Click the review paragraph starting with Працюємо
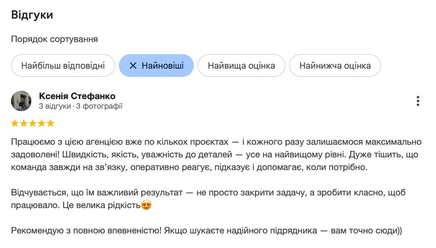This screenshot has height=248, width=436. [x=216, y=154]
